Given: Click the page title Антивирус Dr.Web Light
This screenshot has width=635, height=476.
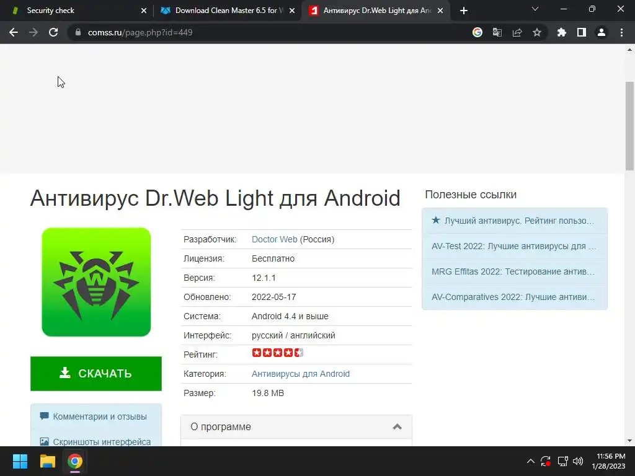Looking at the screenshot, I should [x=215, y=198].
